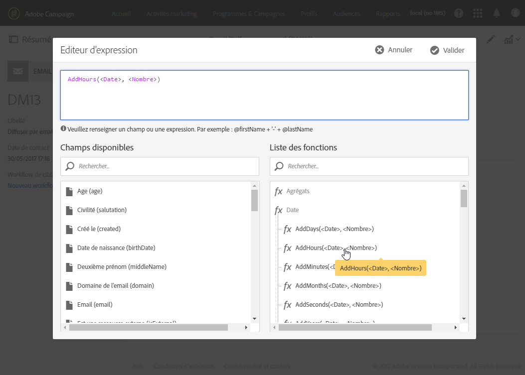Click the search icon in Liste des fonctions
This screenshot has width=525, height=375.
point(280,166)
